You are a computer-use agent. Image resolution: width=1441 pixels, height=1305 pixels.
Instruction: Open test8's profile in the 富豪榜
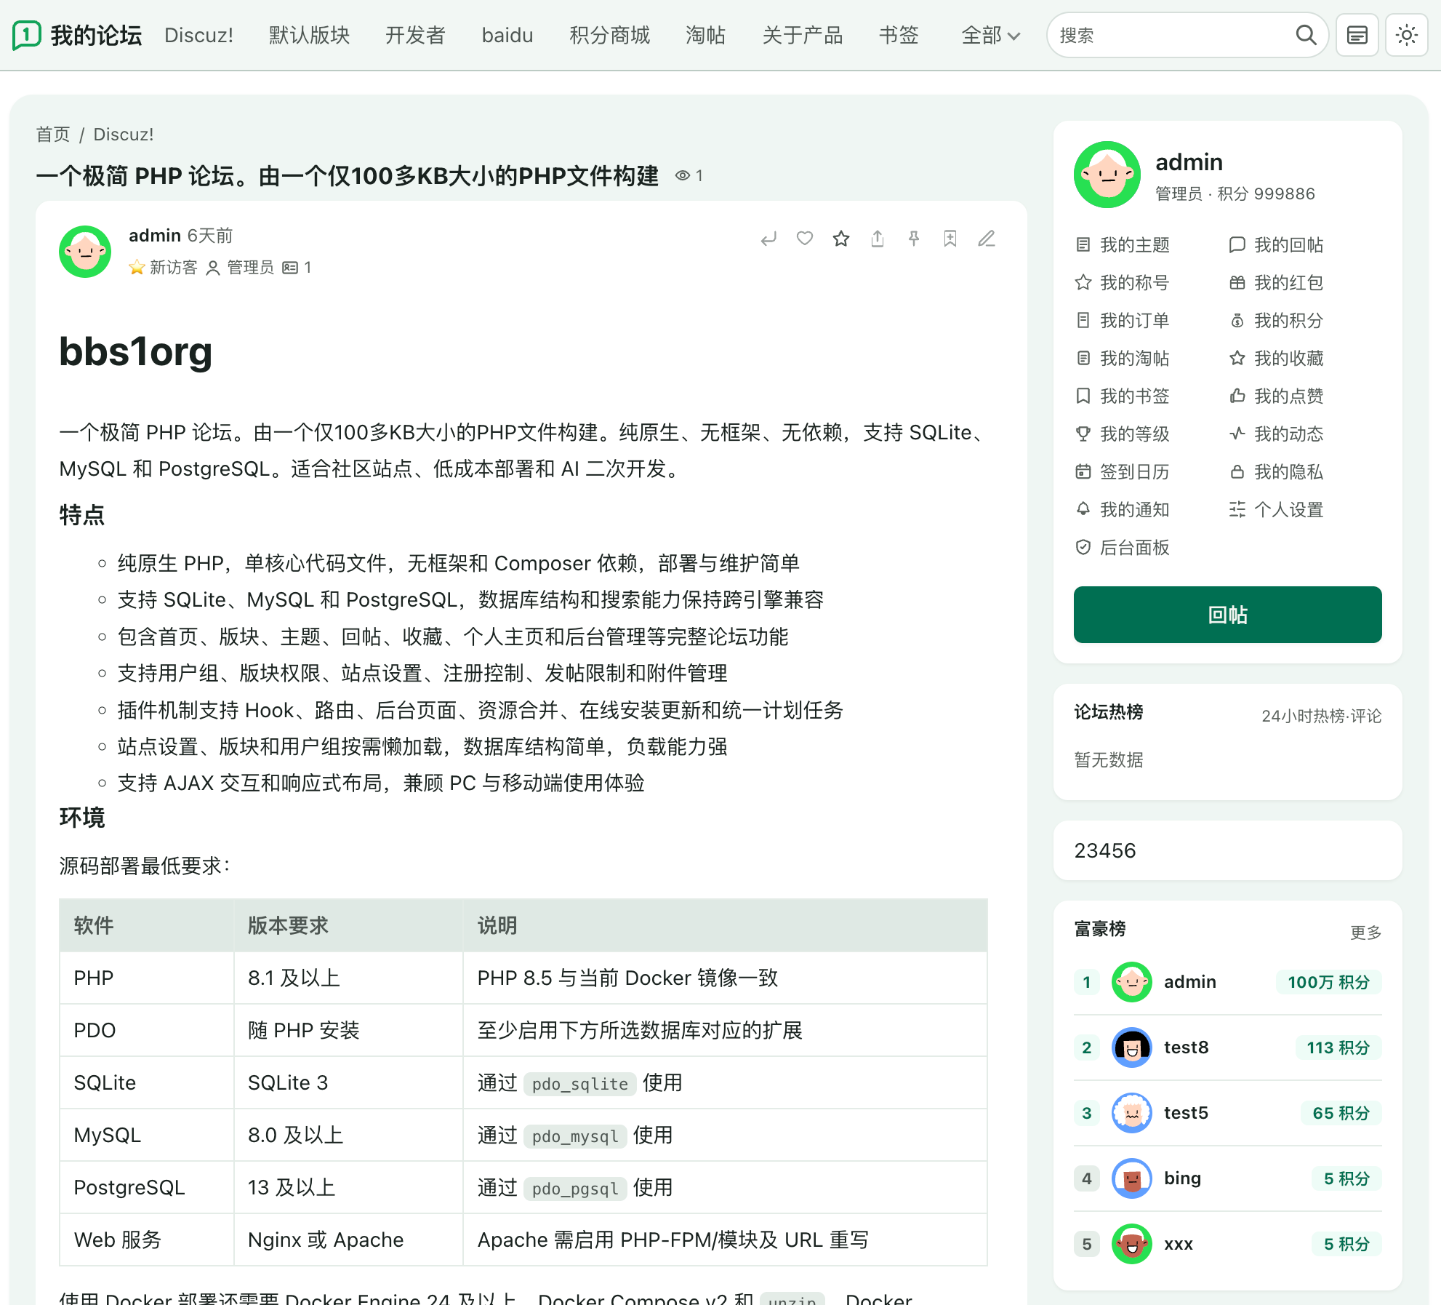(1186, 1047)
